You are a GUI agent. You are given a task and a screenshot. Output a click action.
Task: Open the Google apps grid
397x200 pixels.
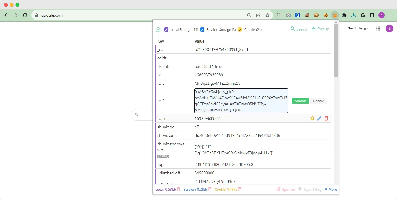pyautogui.click(x=378, y=29)
